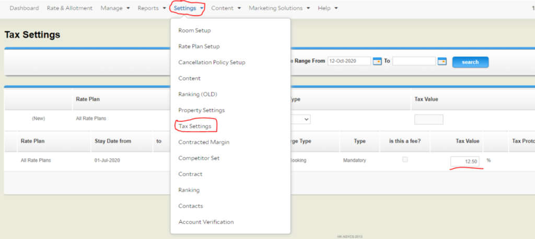The image size is (535, 239).
Task: Choose Room Setup in the menu
Action: 194,31
